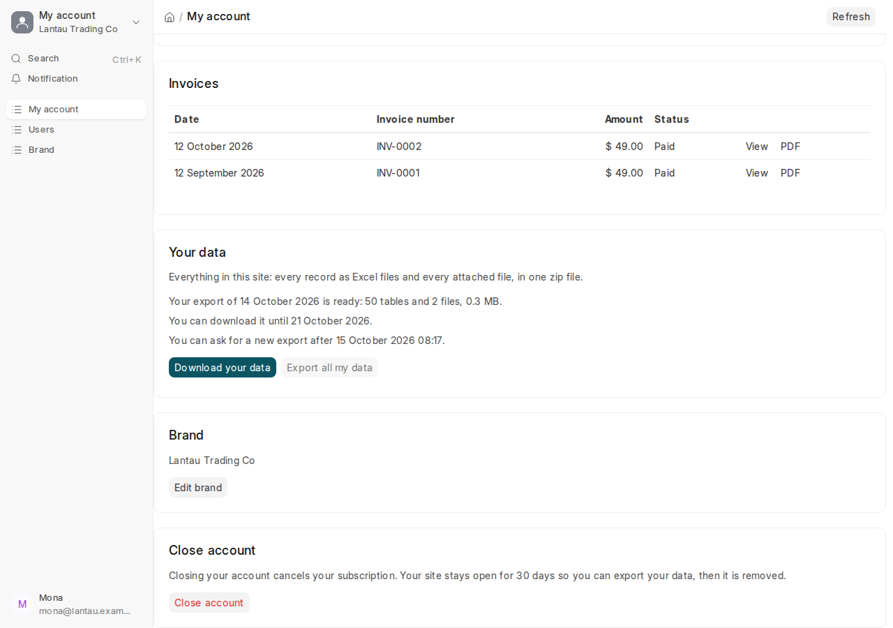Open the My account sidebar item
The image size is (893, 628).
77,110
